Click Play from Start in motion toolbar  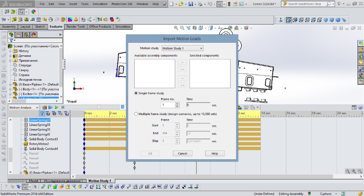pos(50,107)
